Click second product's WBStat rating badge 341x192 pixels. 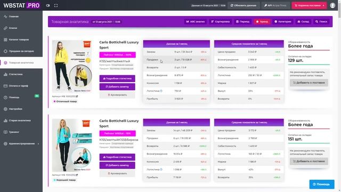click(117, 133)
